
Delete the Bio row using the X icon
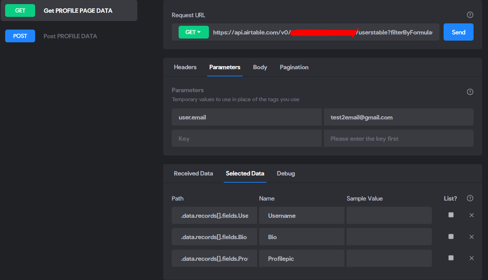point(471,237)
